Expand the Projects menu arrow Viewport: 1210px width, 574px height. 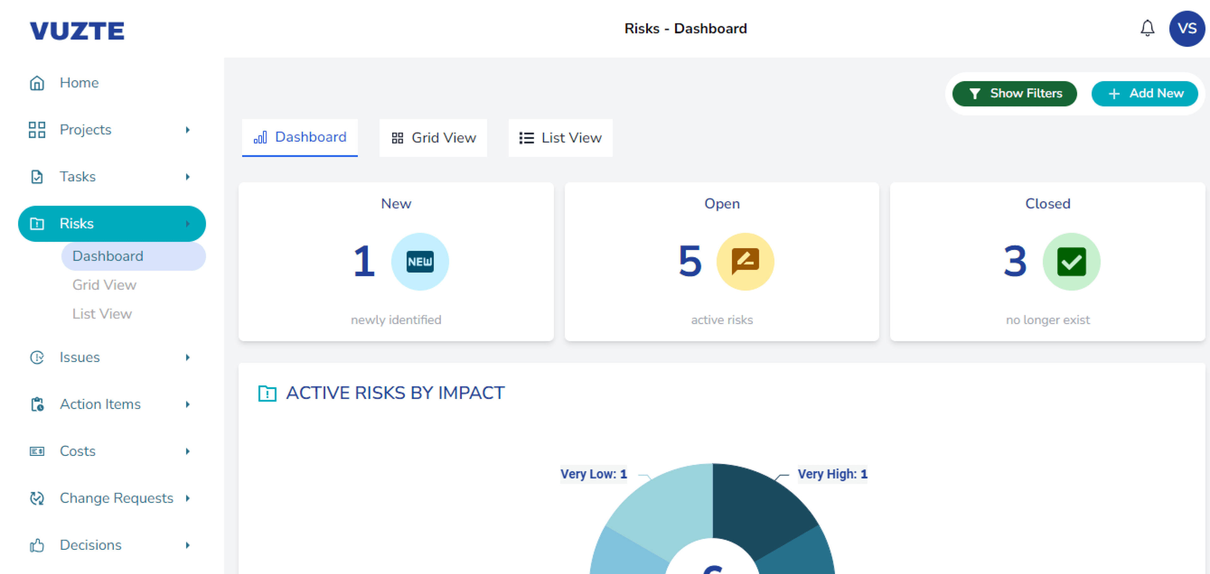187,129
